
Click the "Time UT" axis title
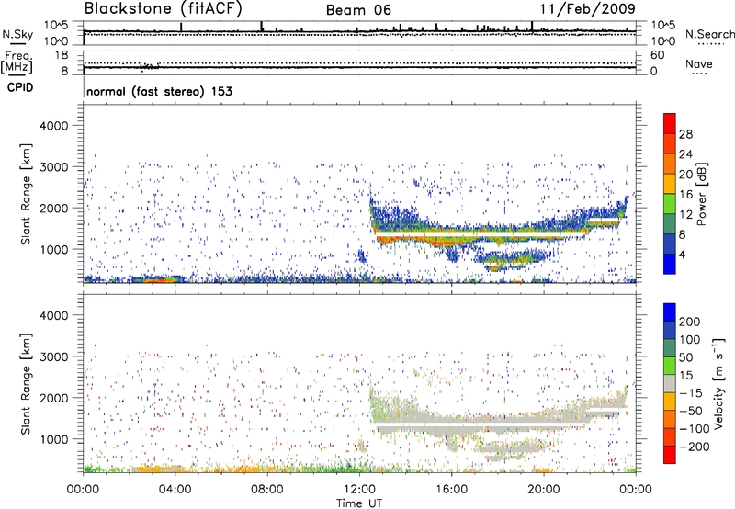359,503
